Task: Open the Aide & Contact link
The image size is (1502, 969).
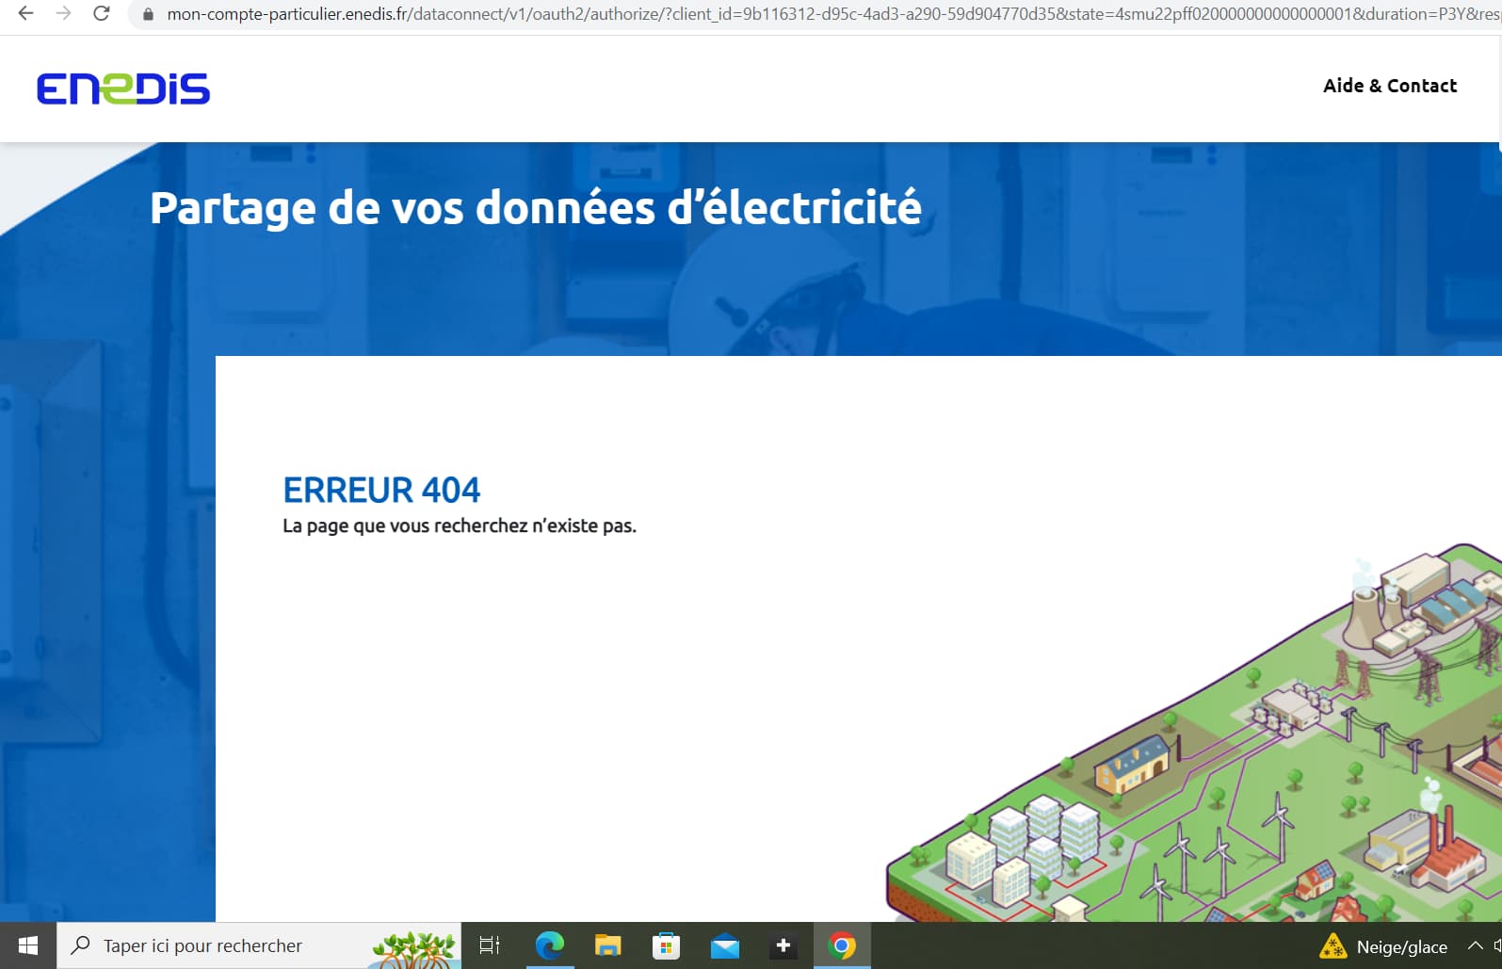Action: [1390, 86]
